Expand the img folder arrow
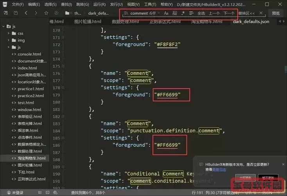 tap(9, 40)
